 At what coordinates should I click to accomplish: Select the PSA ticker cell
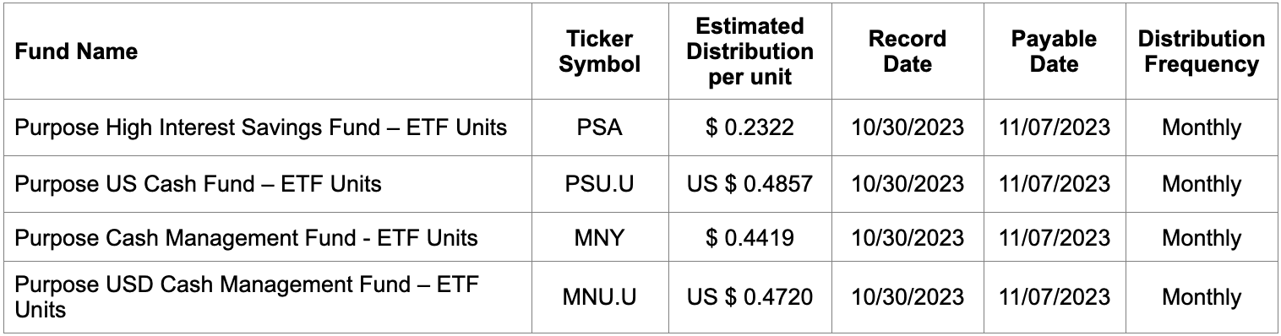[x=601, y=127]
